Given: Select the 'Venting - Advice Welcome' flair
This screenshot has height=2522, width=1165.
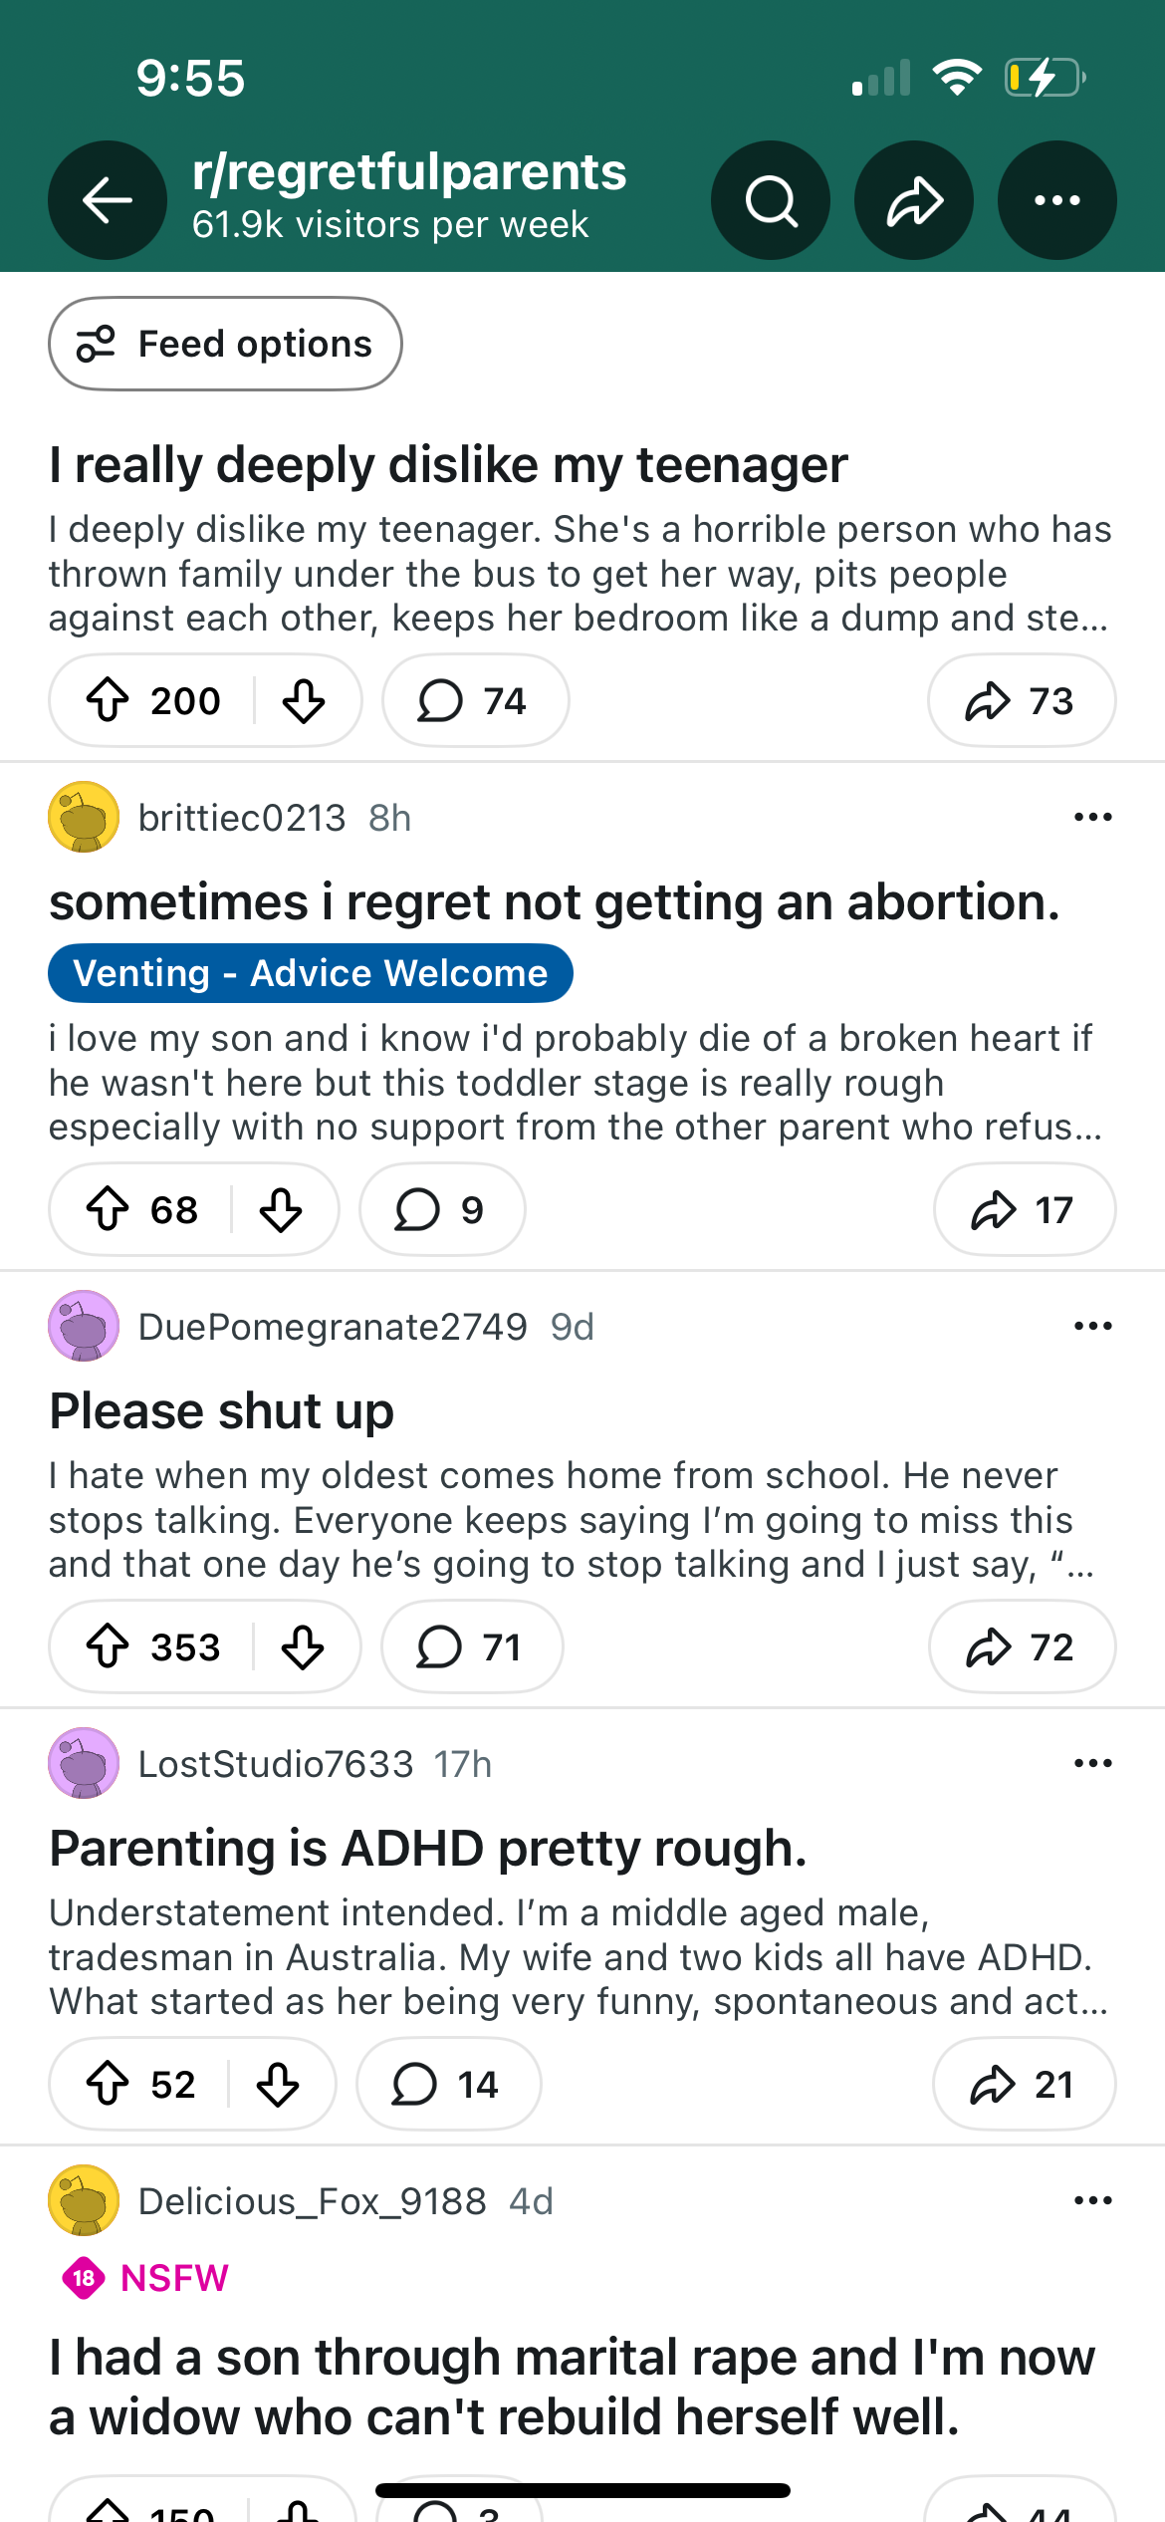Looking at the screenshot, I should pyautogui.click(x=311, y=973).
